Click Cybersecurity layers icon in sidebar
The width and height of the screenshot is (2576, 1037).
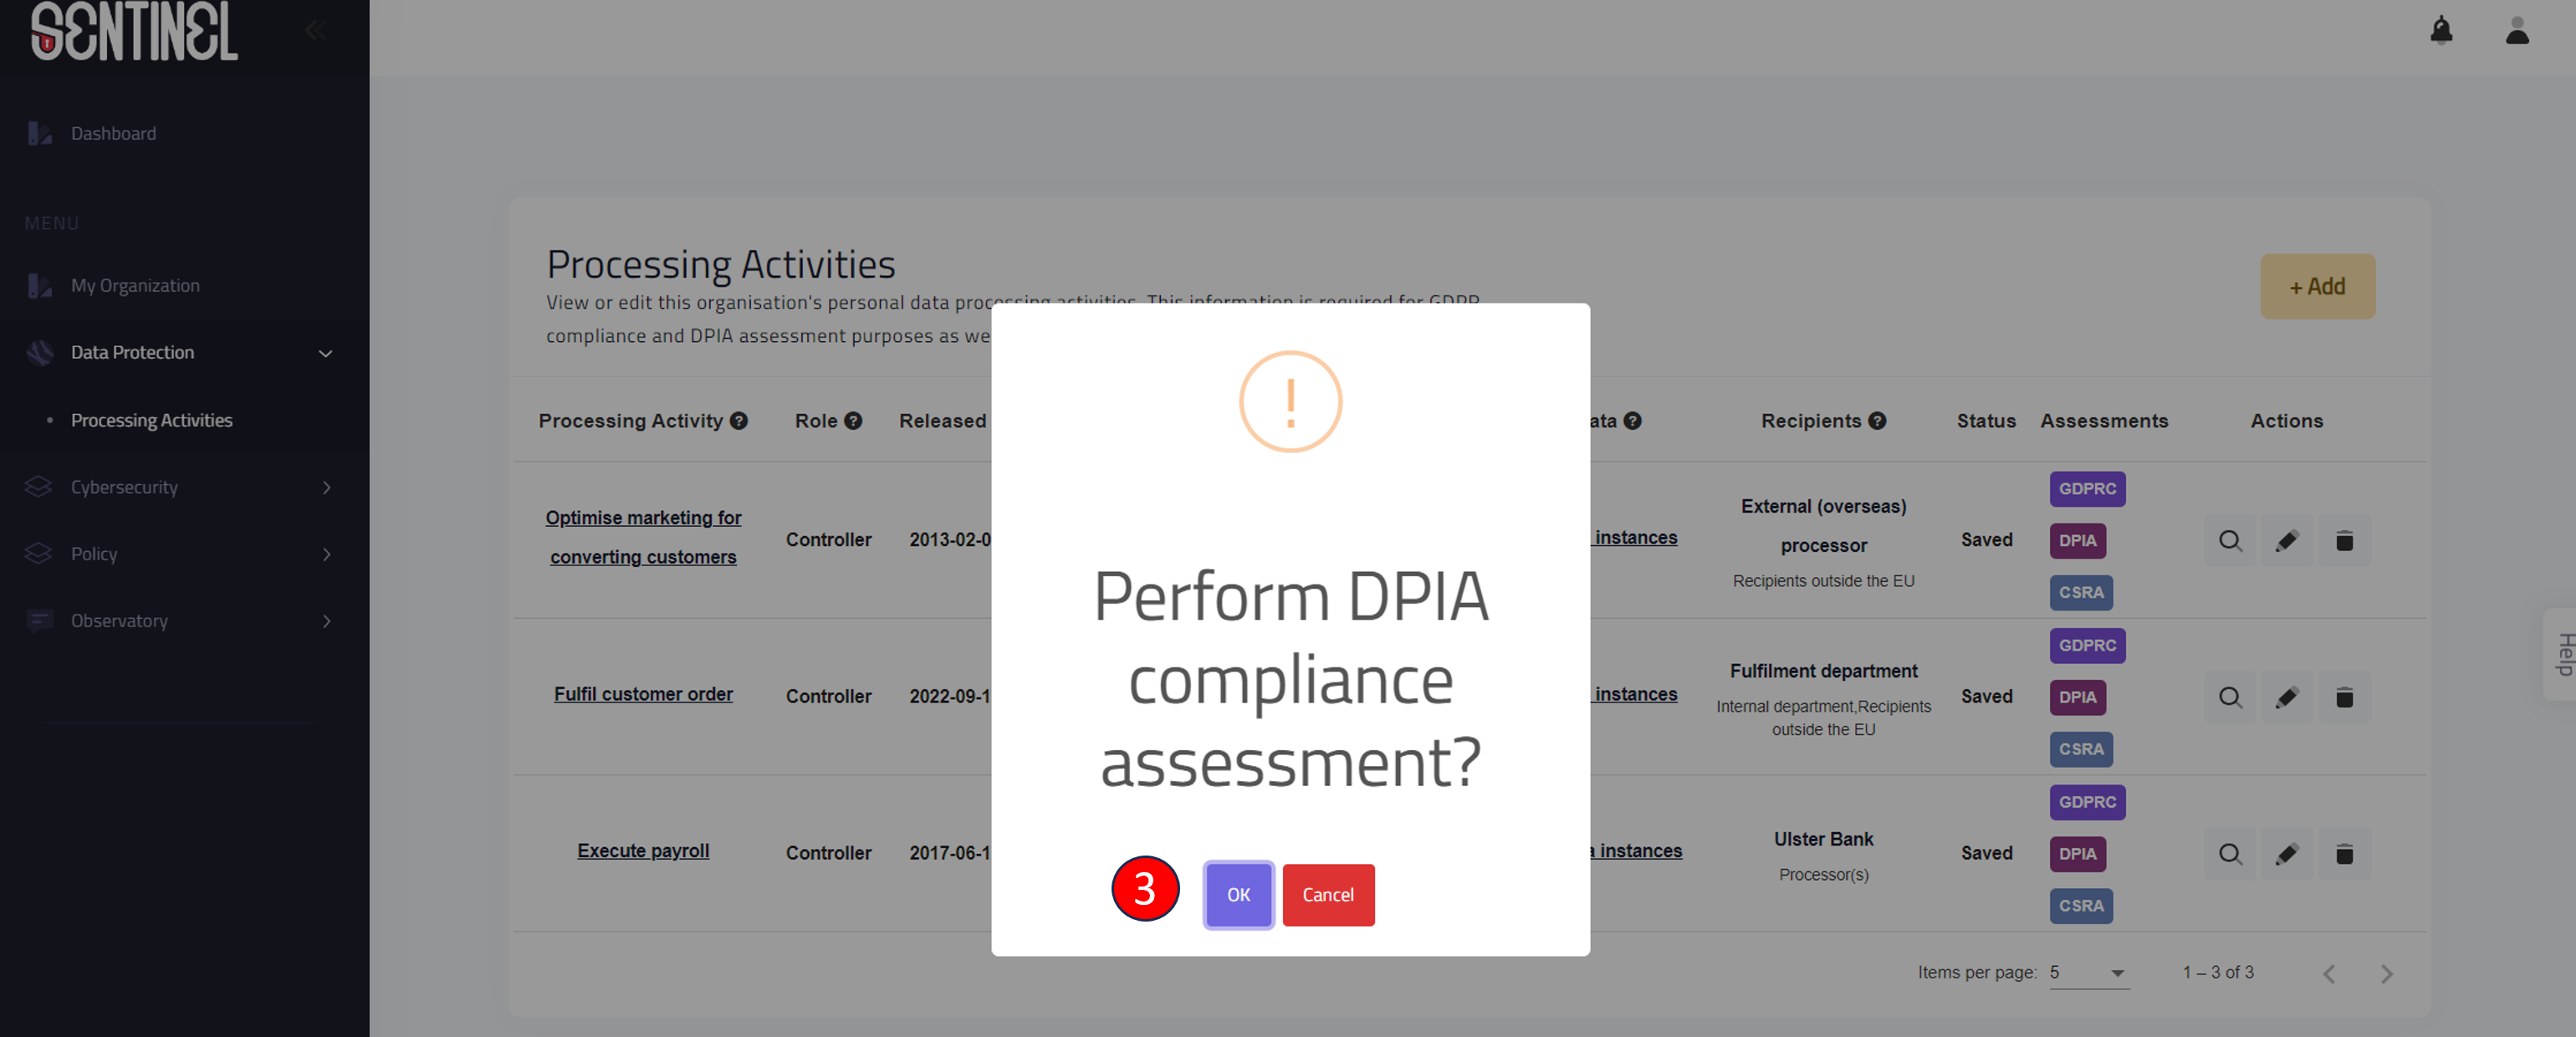(38, 487)
